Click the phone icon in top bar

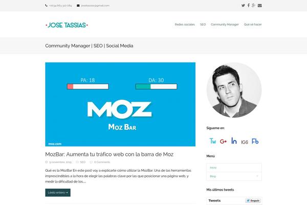[x=46, y=6]
